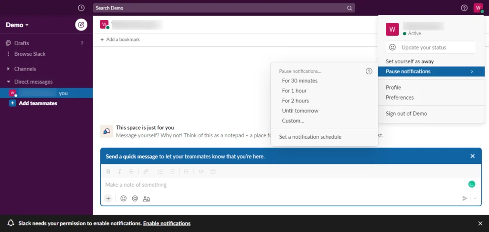489x232 pixels.
Task: Toggle the Aa formatting toolbar
Action: pos(147,199)
